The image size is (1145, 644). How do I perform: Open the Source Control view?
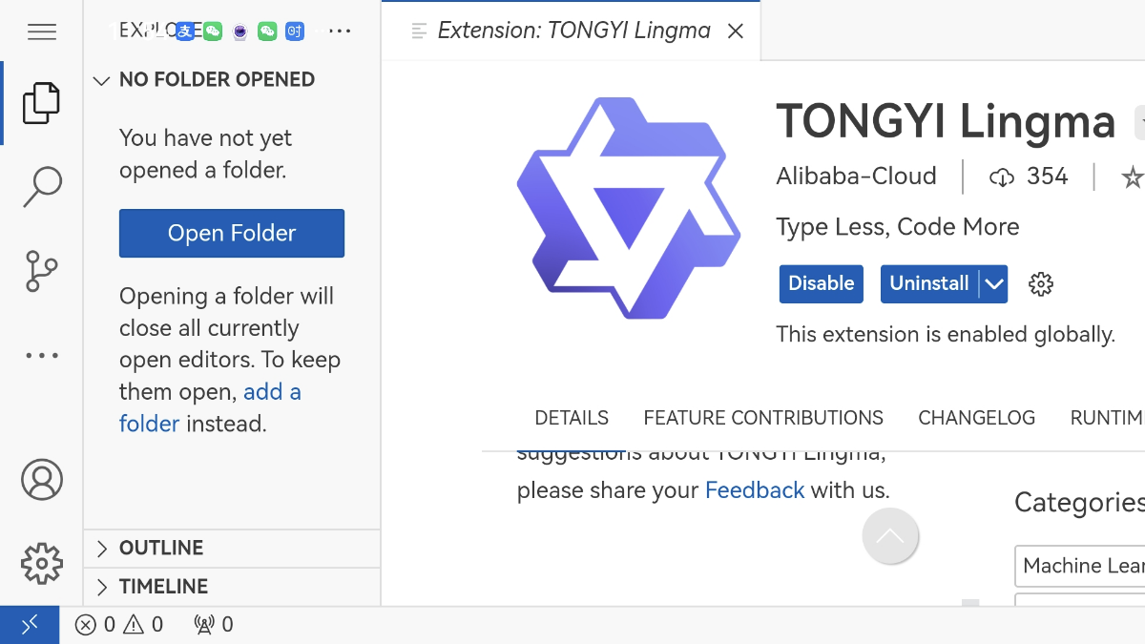(x=42, y=271)
